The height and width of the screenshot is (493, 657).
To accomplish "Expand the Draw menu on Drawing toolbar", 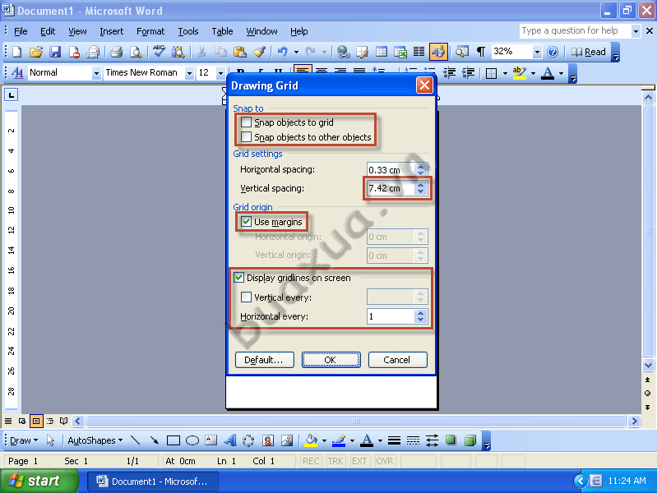I will point(24,440).
